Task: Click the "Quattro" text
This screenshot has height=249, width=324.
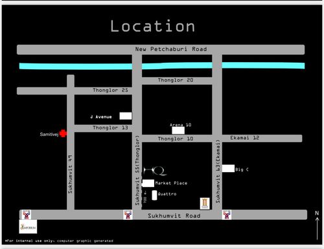Action: tap(167, 194)
